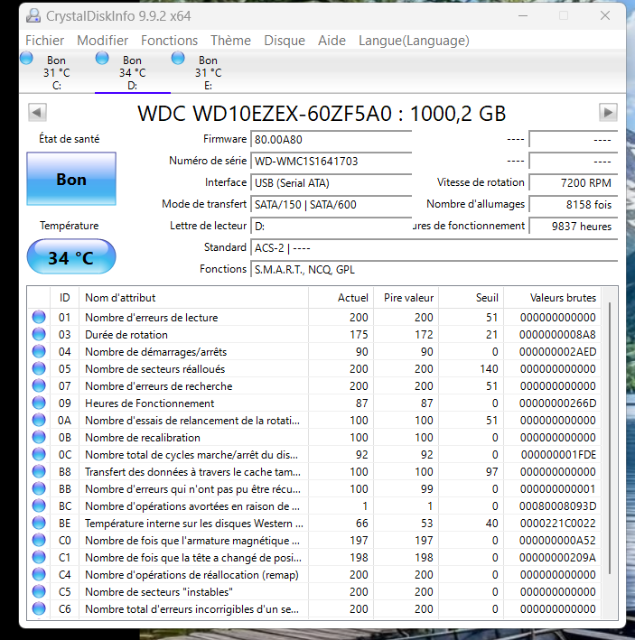Click the rotation speed value 7200 RPM
Image resolution: width=635 pixels, height=640 pixels.
pyautogui.click(x=574, y=183)
